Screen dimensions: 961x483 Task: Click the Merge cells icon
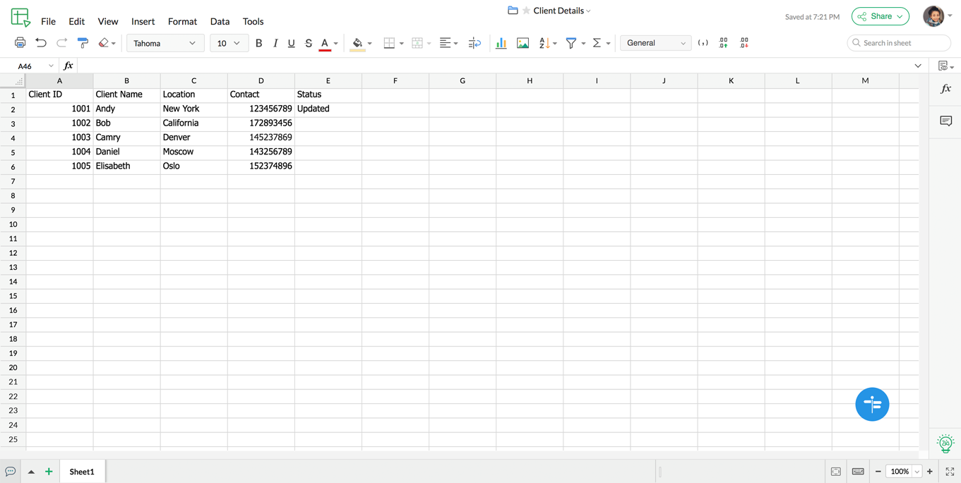pos(417,43)
